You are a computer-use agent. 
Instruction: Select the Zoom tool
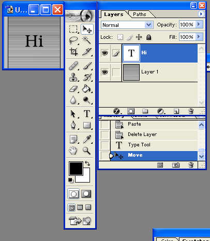87,150
